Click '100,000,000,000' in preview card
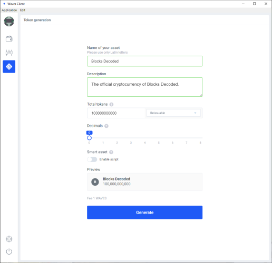The width and height of the screenshot is (272, 263). pos(116,184)
